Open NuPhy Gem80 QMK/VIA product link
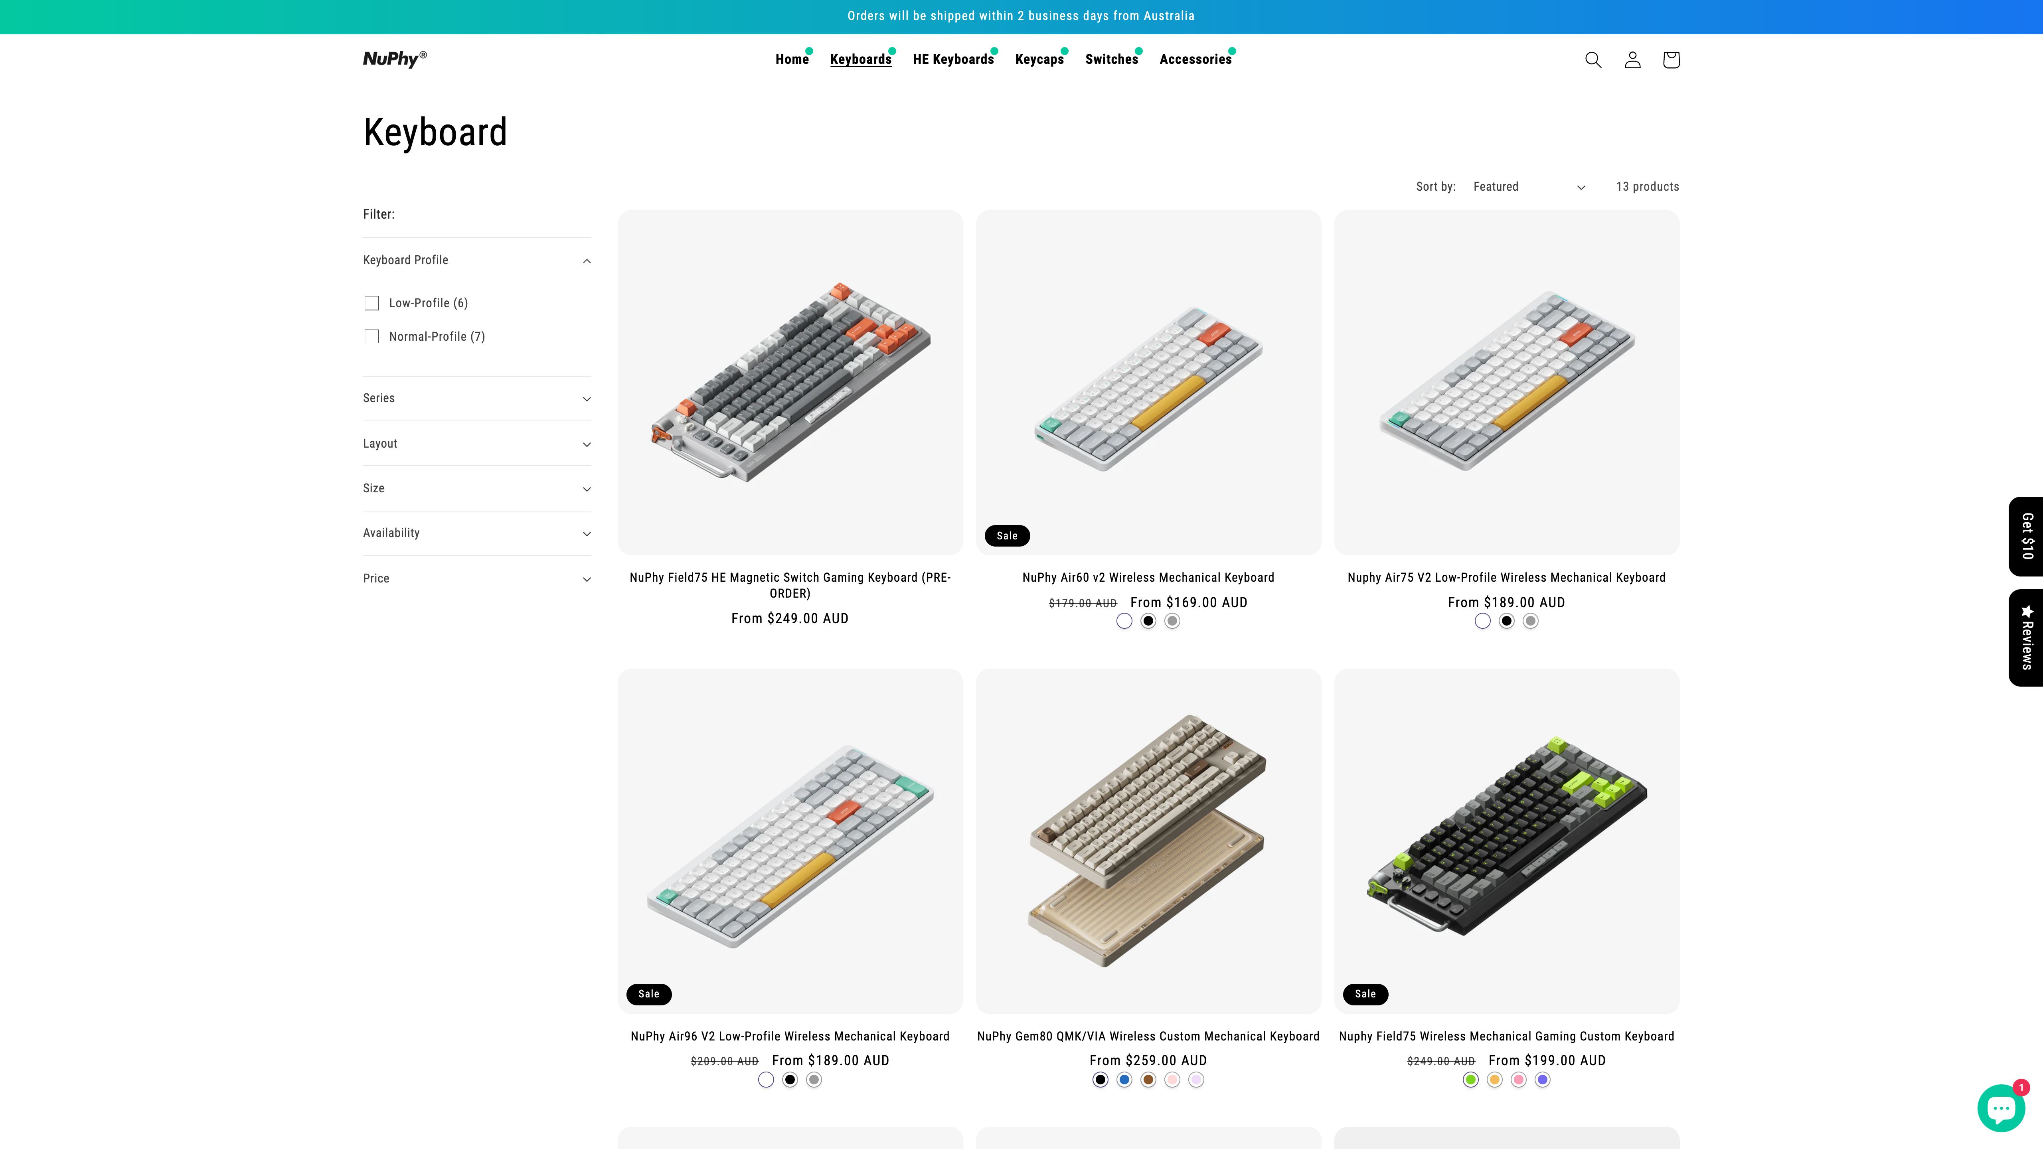 tap(1148, 1036)
